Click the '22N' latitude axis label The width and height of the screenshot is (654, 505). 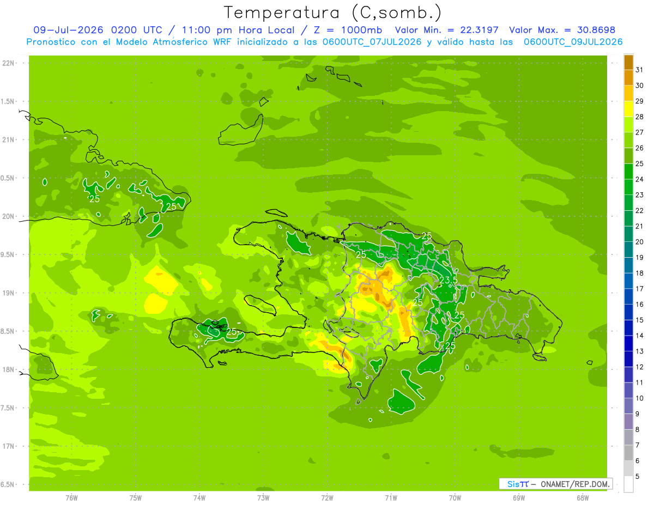pos(9,63)
